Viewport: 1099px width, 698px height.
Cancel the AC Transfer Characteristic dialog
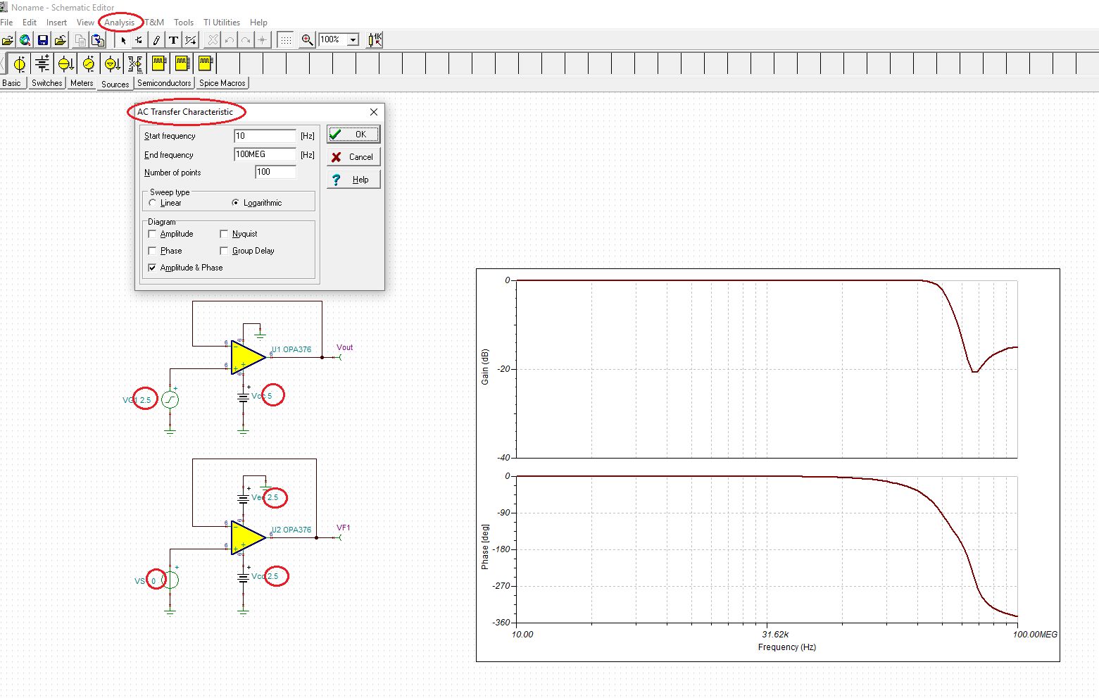(x=353, y=157)
